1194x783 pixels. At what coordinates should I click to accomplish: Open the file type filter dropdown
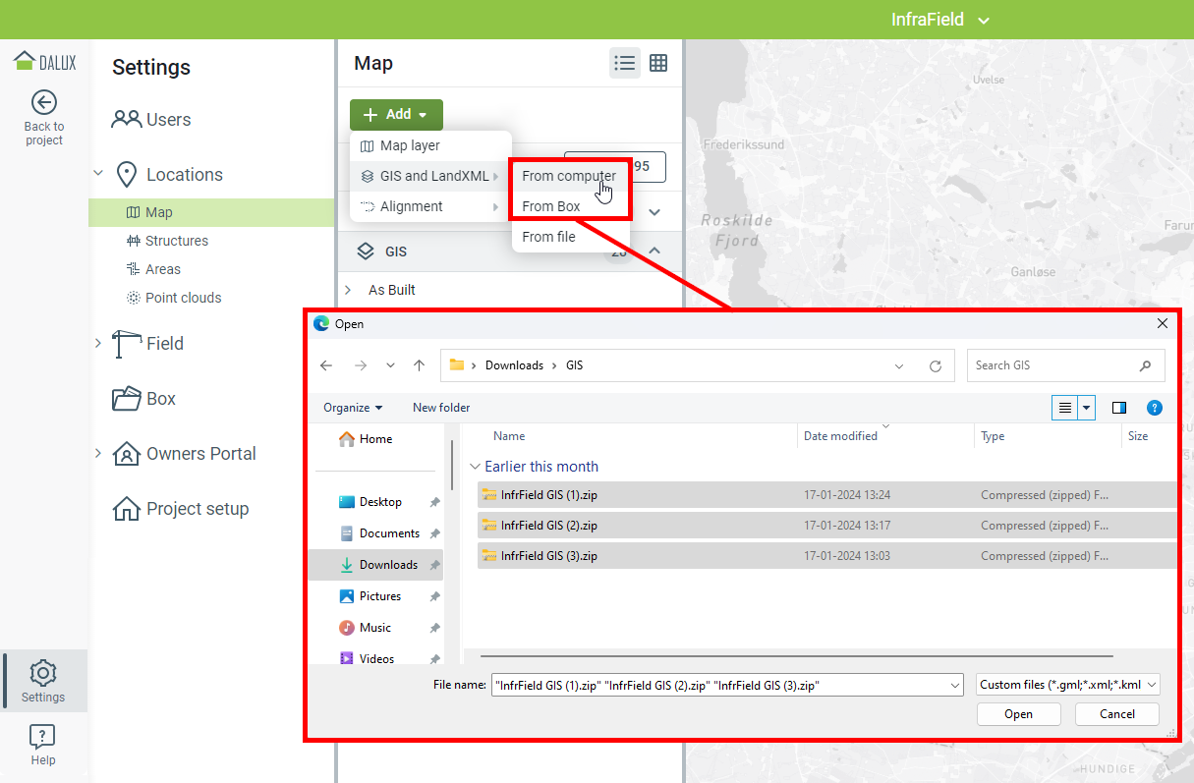[1068, 685]
